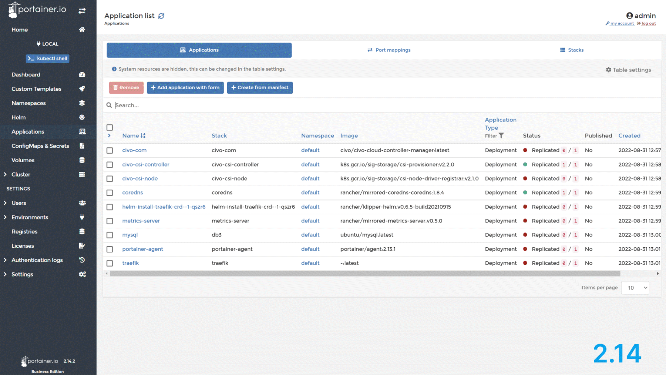
Task: Click the Cluster server icon
Action: 82,174
